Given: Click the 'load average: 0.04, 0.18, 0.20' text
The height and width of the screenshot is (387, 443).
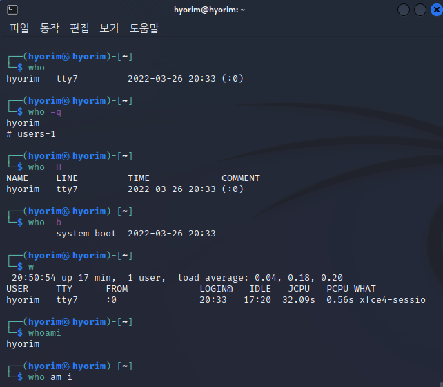Looking at the screenshot, I should click(260, 278).
